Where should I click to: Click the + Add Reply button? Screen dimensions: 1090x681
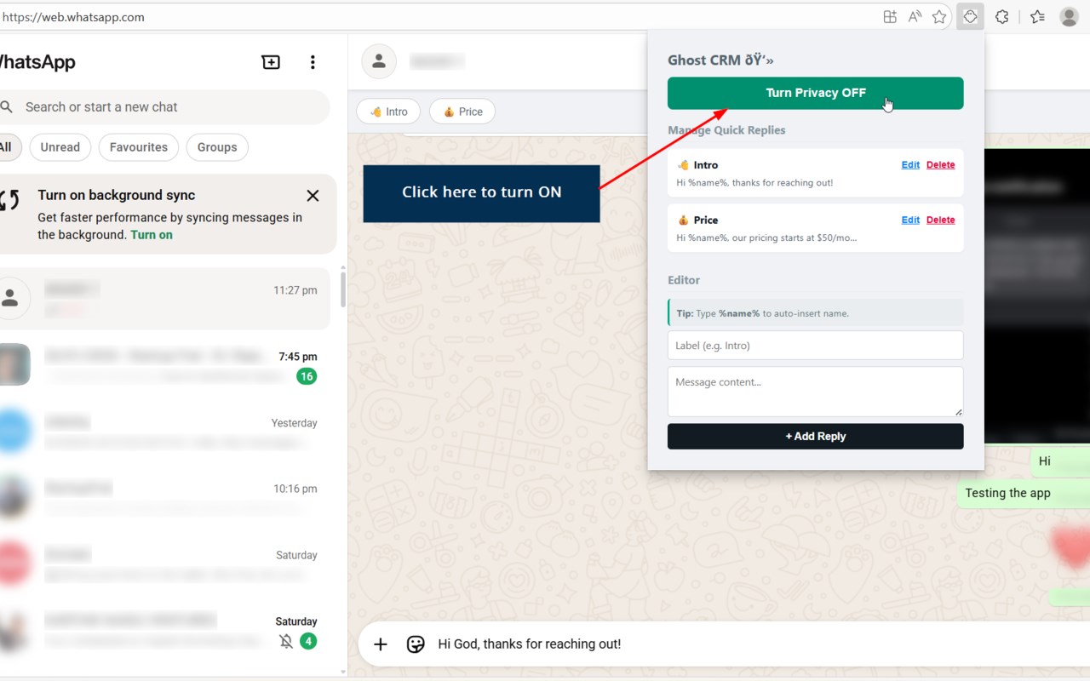(816, 437)
